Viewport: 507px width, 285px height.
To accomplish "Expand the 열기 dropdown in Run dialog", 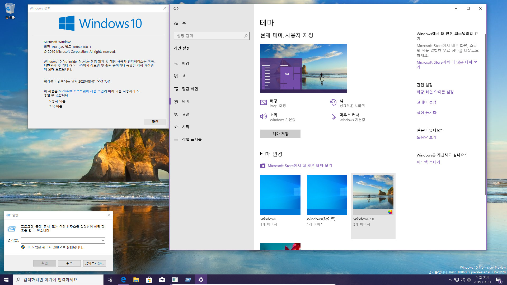I will point(103,241).
